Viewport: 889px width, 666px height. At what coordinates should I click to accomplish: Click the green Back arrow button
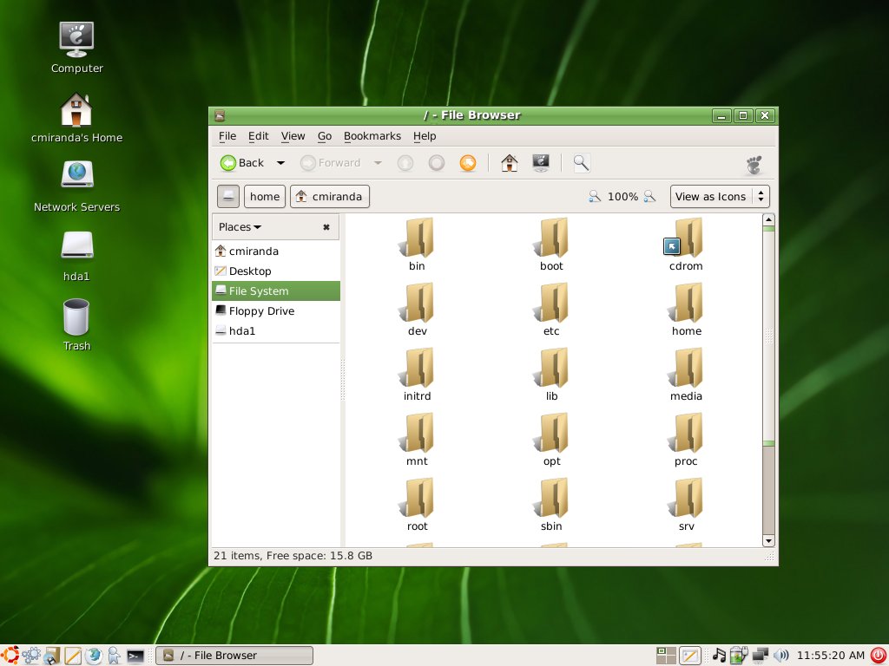tap(241, 163)
